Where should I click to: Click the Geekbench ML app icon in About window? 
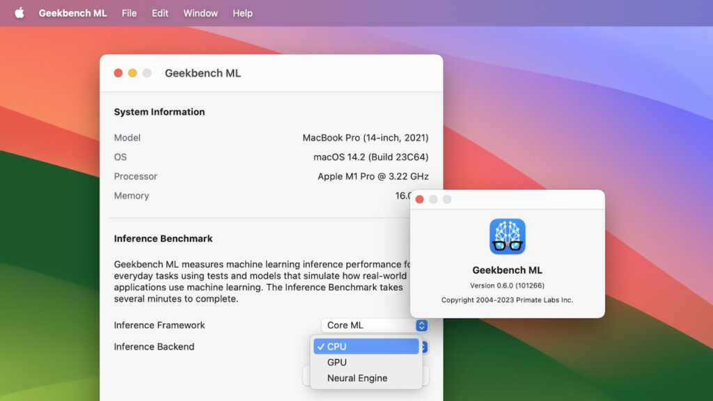click(508, 237)
